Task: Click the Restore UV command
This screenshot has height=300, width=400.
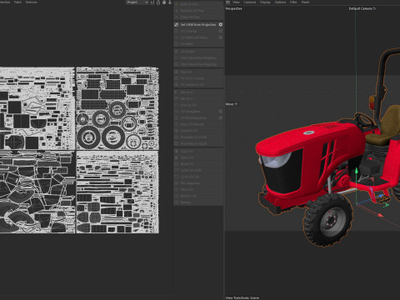Action: click(198, 196)
